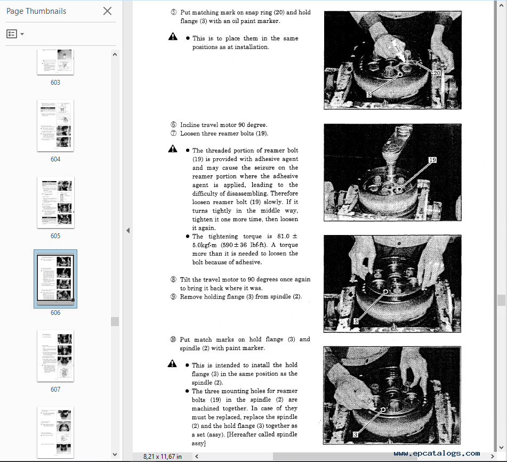This screenshot has height=462, width=507.
Task: Click the warning icon beside the snap ring note
Action: tap(173, 37)
